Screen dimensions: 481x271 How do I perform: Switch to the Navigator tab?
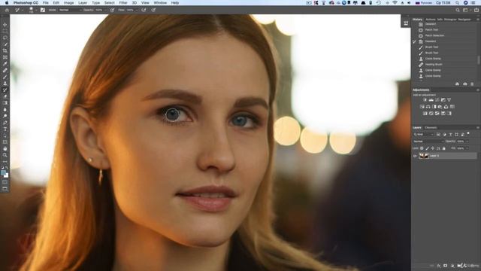(464, 20)
